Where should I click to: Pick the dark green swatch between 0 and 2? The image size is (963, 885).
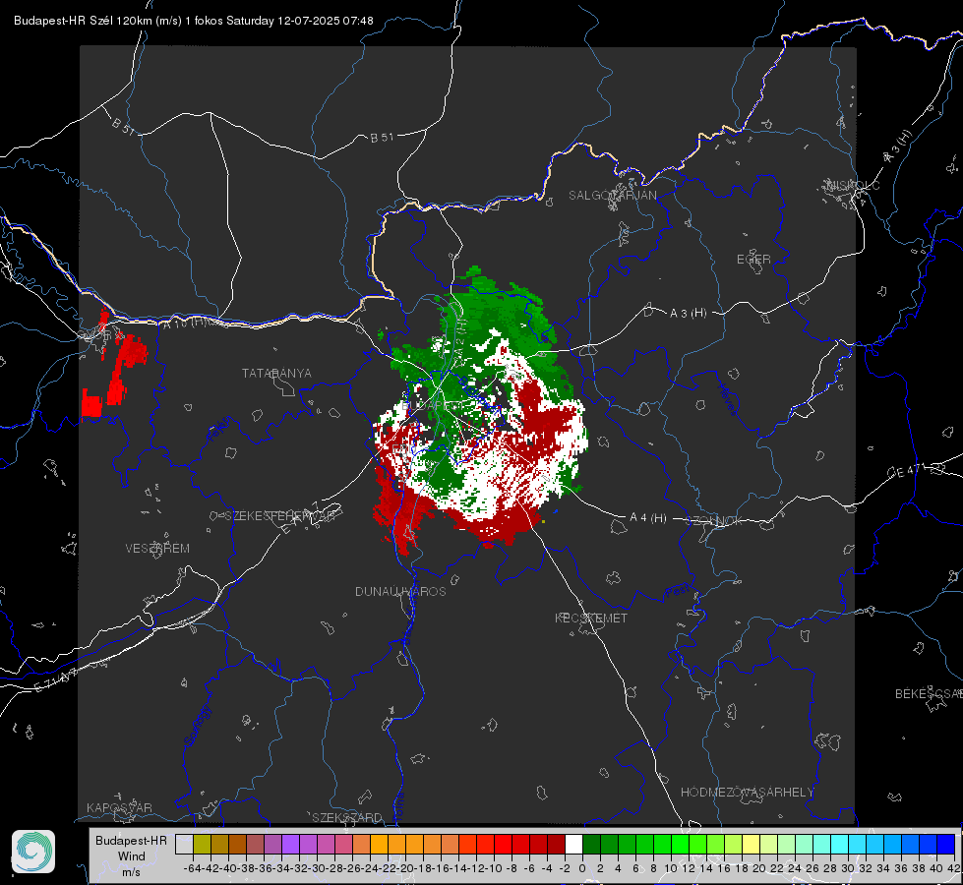click(591, 844)
